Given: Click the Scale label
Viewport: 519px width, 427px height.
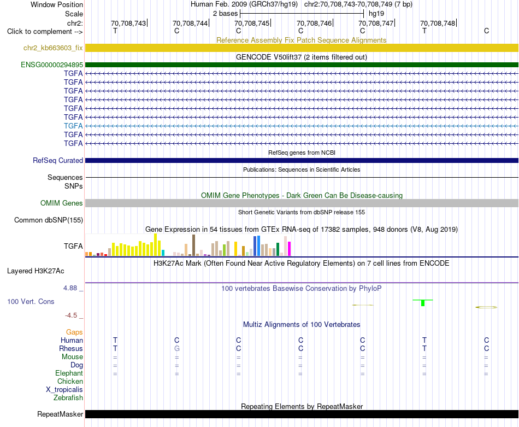Looking at the screenshot, I should pyautogui.click(x=74, y=14).
